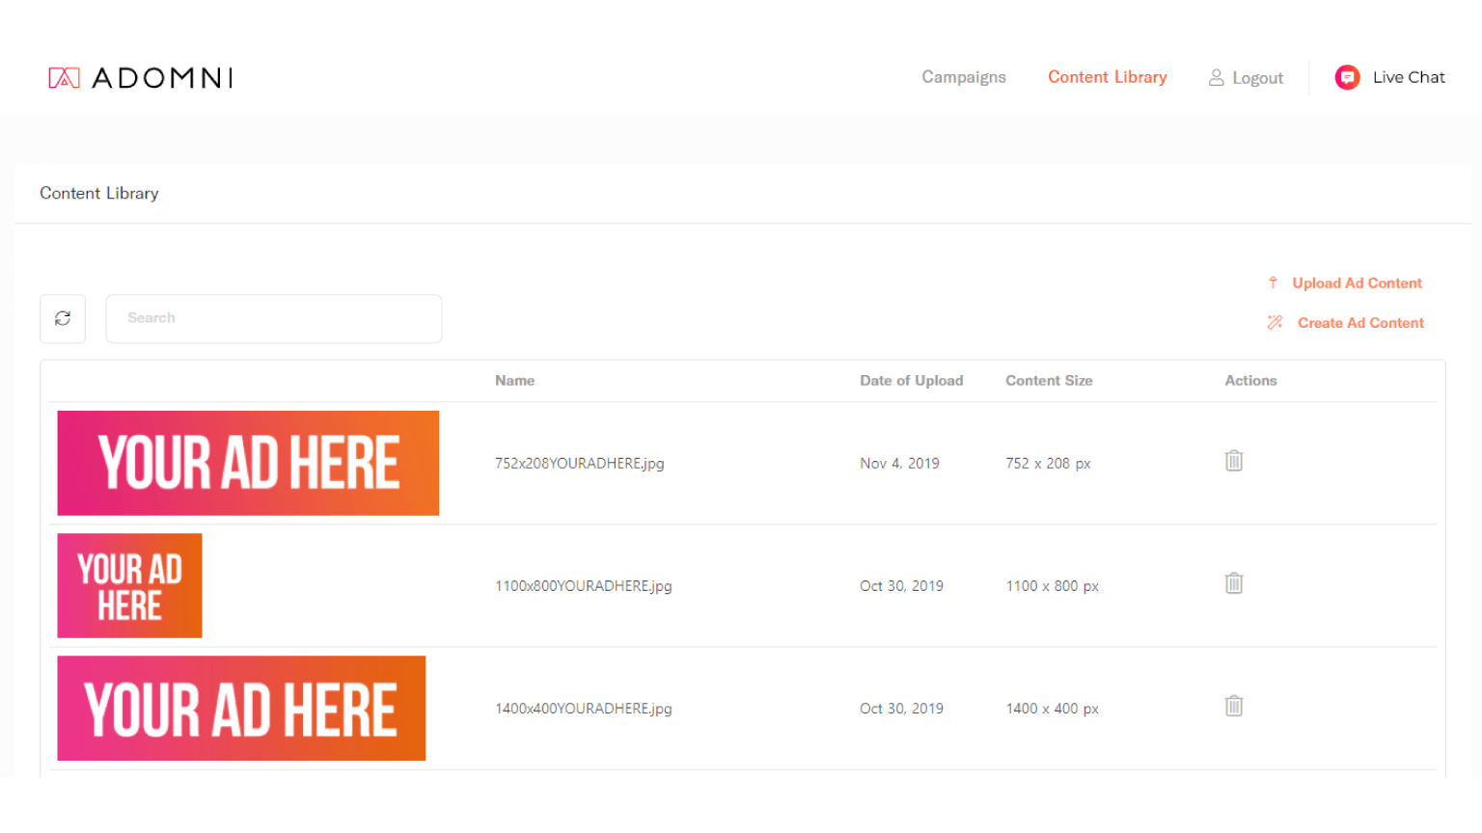Click the 1400x400 YOUR AD HERE thumbnail

(x=241, y=708)
